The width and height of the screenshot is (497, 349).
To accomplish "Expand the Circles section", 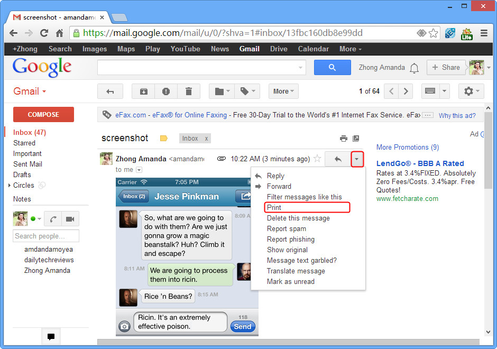I will pos(10,185).
